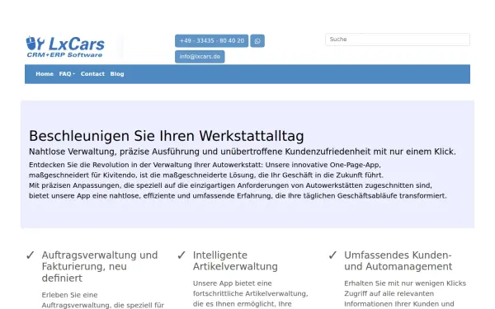The height and width of the screenshot is (309, 495).
Task: Click the LxCars logo
Action: [x=65, y=47]
